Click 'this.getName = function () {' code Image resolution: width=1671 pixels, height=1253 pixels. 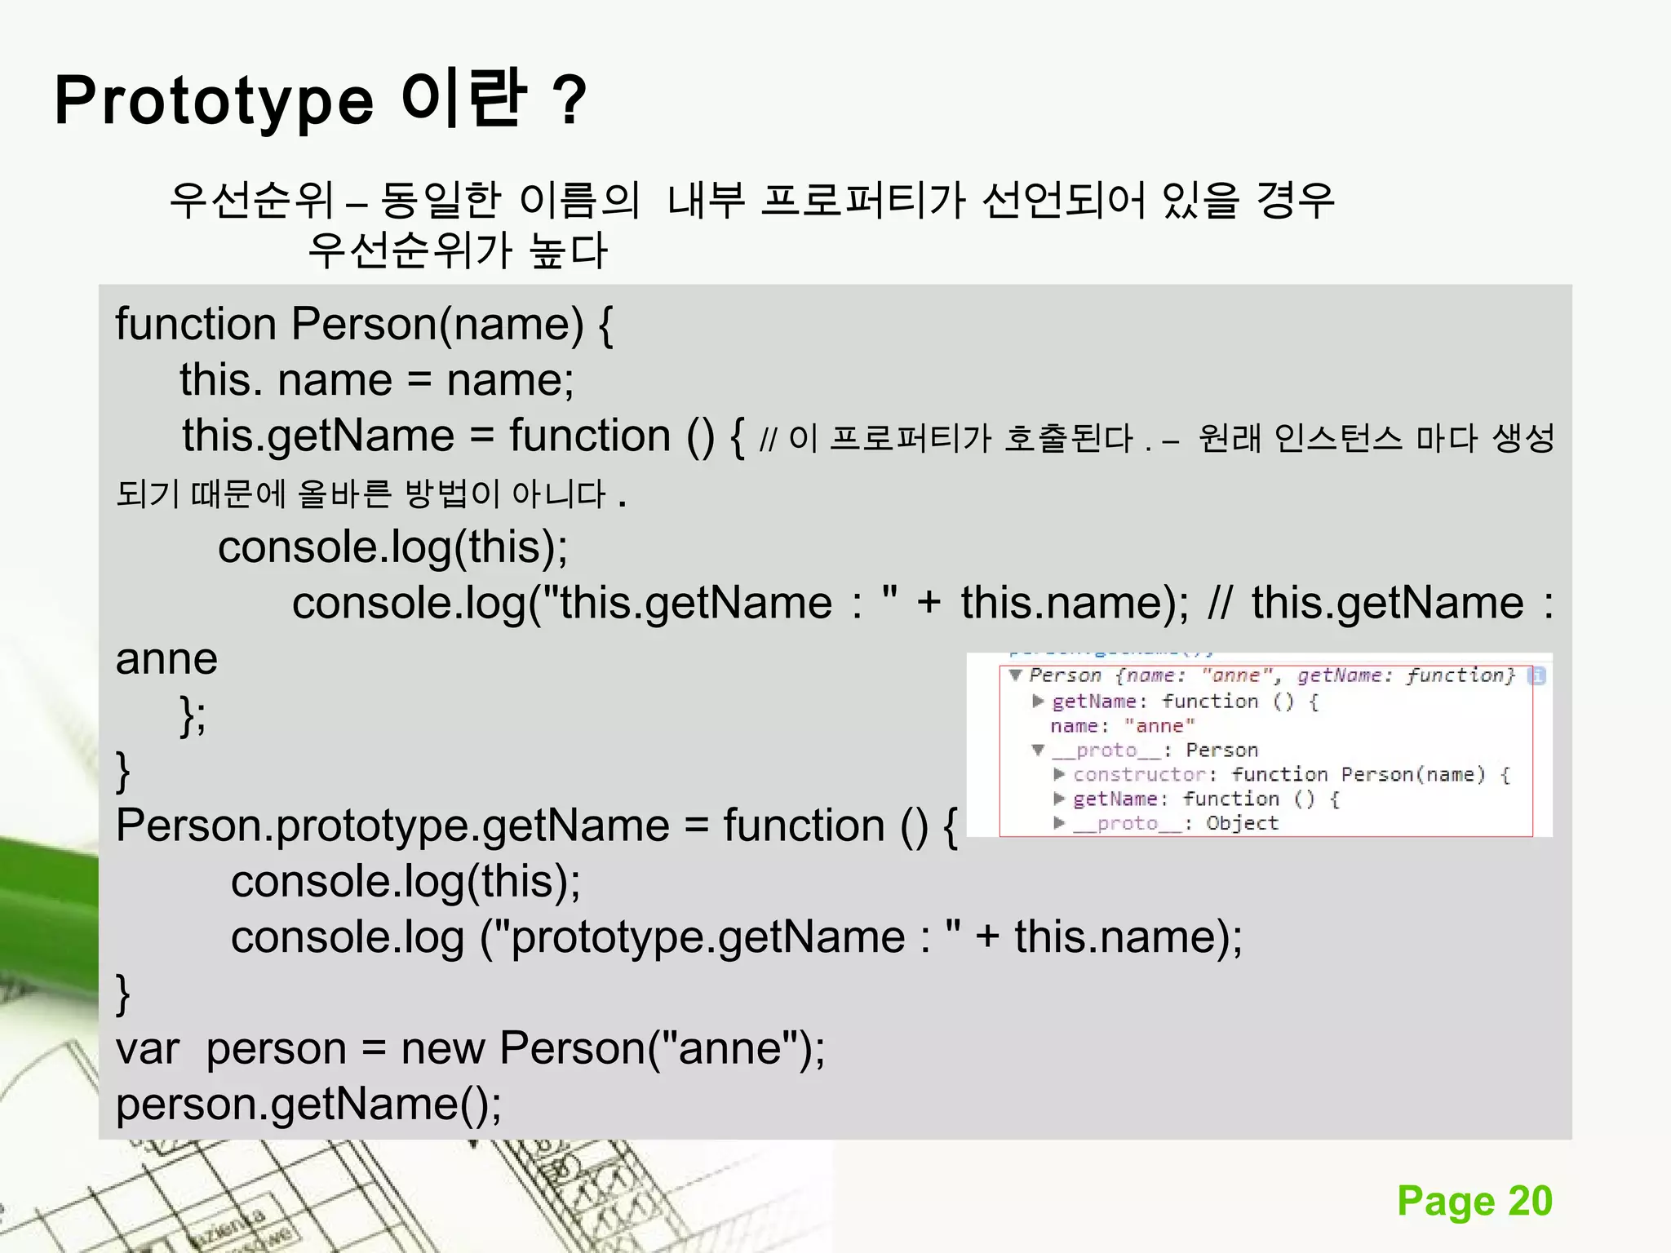point(463,436)
